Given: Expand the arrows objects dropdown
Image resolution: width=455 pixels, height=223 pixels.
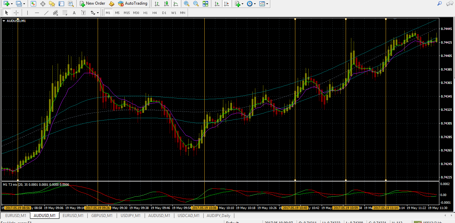Looking at the screenshot, I should tap(98, 13).
